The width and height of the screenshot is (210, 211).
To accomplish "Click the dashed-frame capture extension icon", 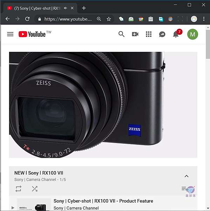I will (x=180, y=19).
